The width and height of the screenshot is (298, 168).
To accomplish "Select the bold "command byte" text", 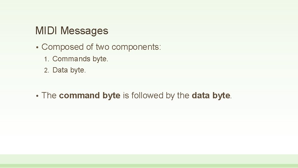I will tap(90, 96).
